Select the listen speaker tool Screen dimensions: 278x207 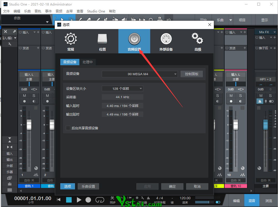tap(124, 19)
